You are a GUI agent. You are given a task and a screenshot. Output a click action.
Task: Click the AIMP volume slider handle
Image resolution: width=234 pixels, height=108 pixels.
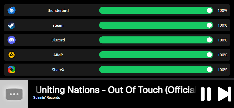pyautogui.click(x=209, y=55)
